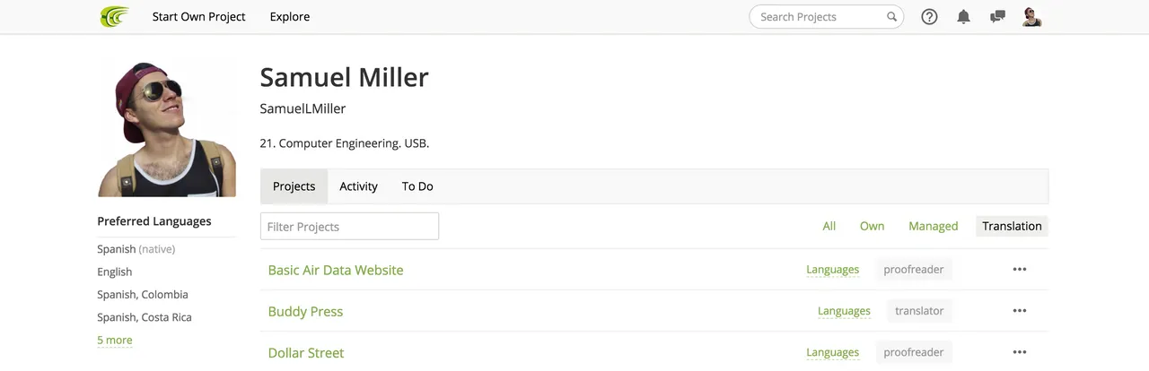Open the user avatar menu

tap(1031, 17)
